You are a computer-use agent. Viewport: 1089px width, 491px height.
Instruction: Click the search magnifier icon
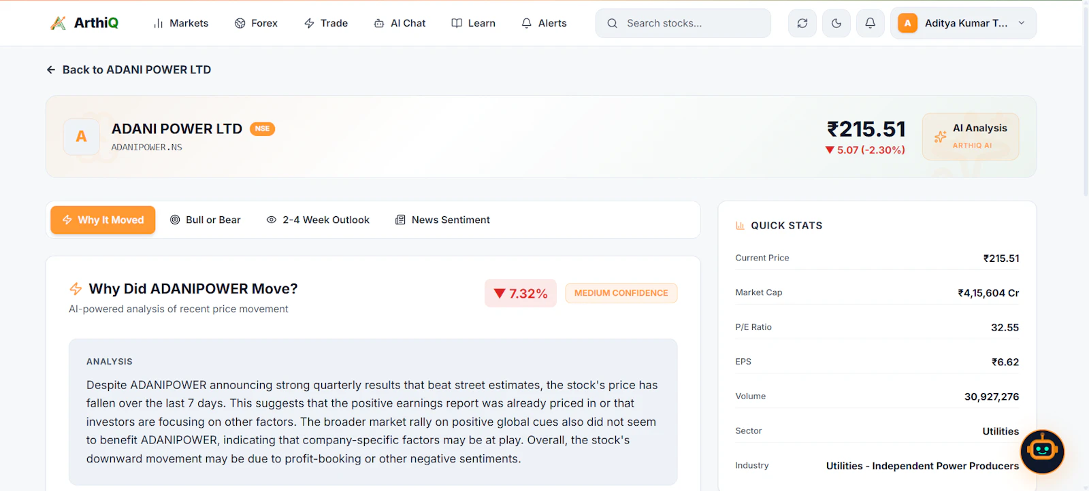[613, 23]
